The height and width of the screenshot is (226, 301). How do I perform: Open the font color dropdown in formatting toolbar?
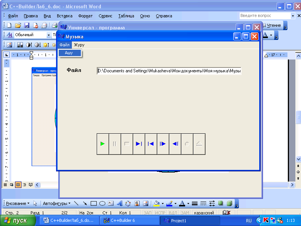(271, 35)
